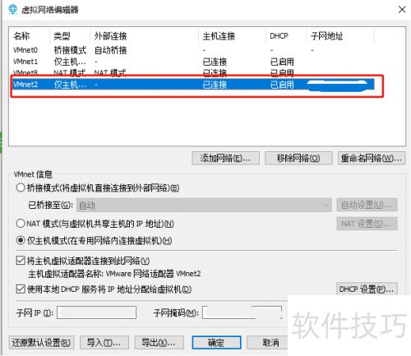
Task: Click the 添加网络 button
Action: coord(225,158)
